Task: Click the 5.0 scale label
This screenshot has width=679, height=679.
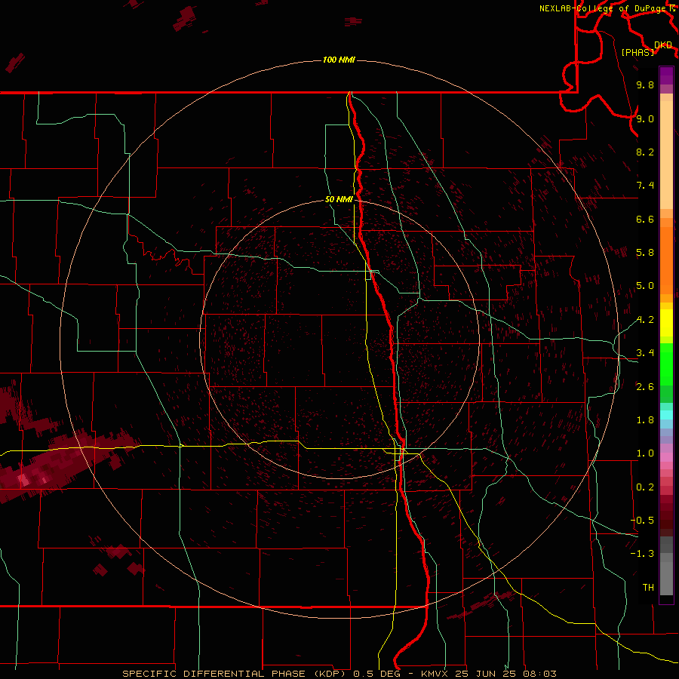Action: pyautogui.click(x=645, y=286)
